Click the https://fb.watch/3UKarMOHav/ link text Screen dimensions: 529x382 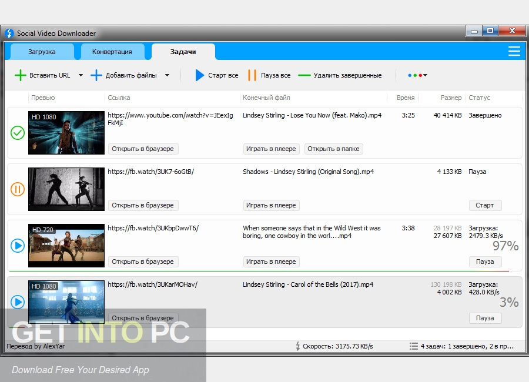[x=152, y=284]
